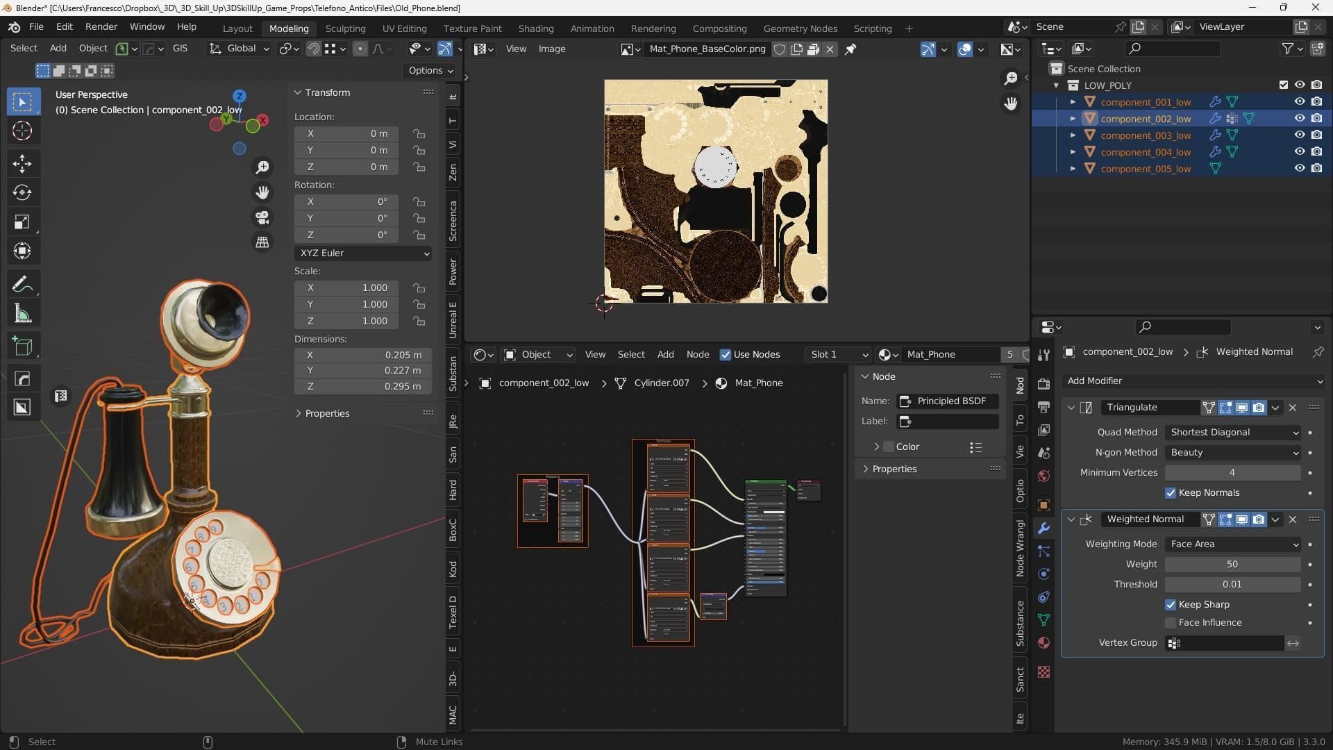Hide component_003_low with its eye icon
The image size is (1333, 750).
(1300, 135)
